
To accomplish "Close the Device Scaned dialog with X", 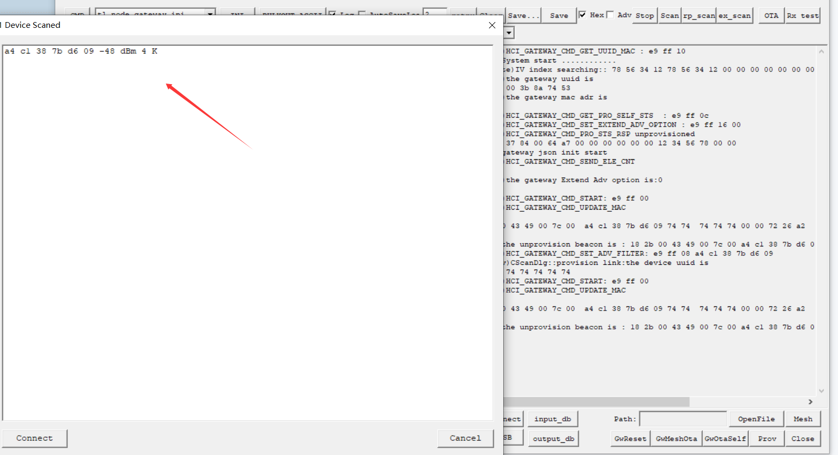I will [x=492, y=25].
